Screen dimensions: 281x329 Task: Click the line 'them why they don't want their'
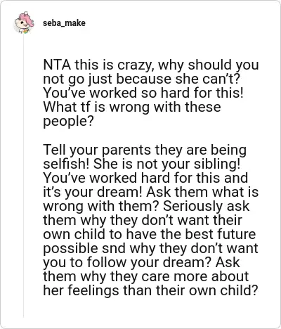(x=143, y=220)
